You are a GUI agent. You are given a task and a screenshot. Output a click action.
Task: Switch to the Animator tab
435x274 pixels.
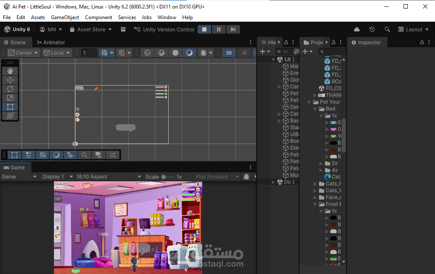pos(51,43)
